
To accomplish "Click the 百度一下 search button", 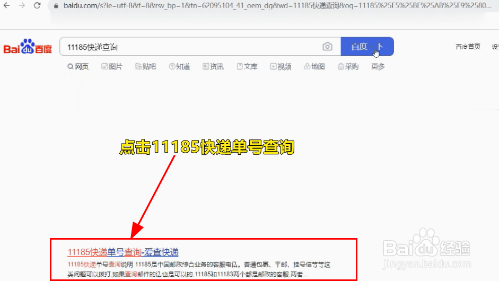I will [367, 47].
